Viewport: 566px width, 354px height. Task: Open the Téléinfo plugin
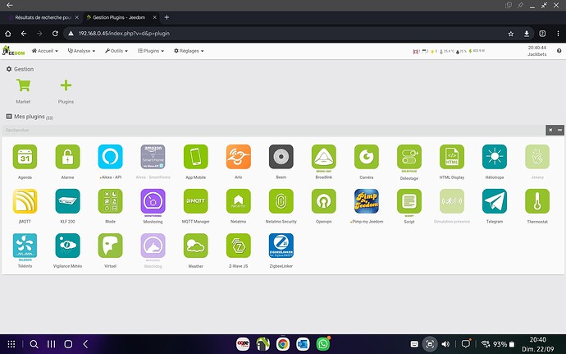pos(25,246)
